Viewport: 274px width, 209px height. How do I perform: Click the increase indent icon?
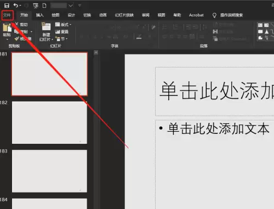coord(196,27)
